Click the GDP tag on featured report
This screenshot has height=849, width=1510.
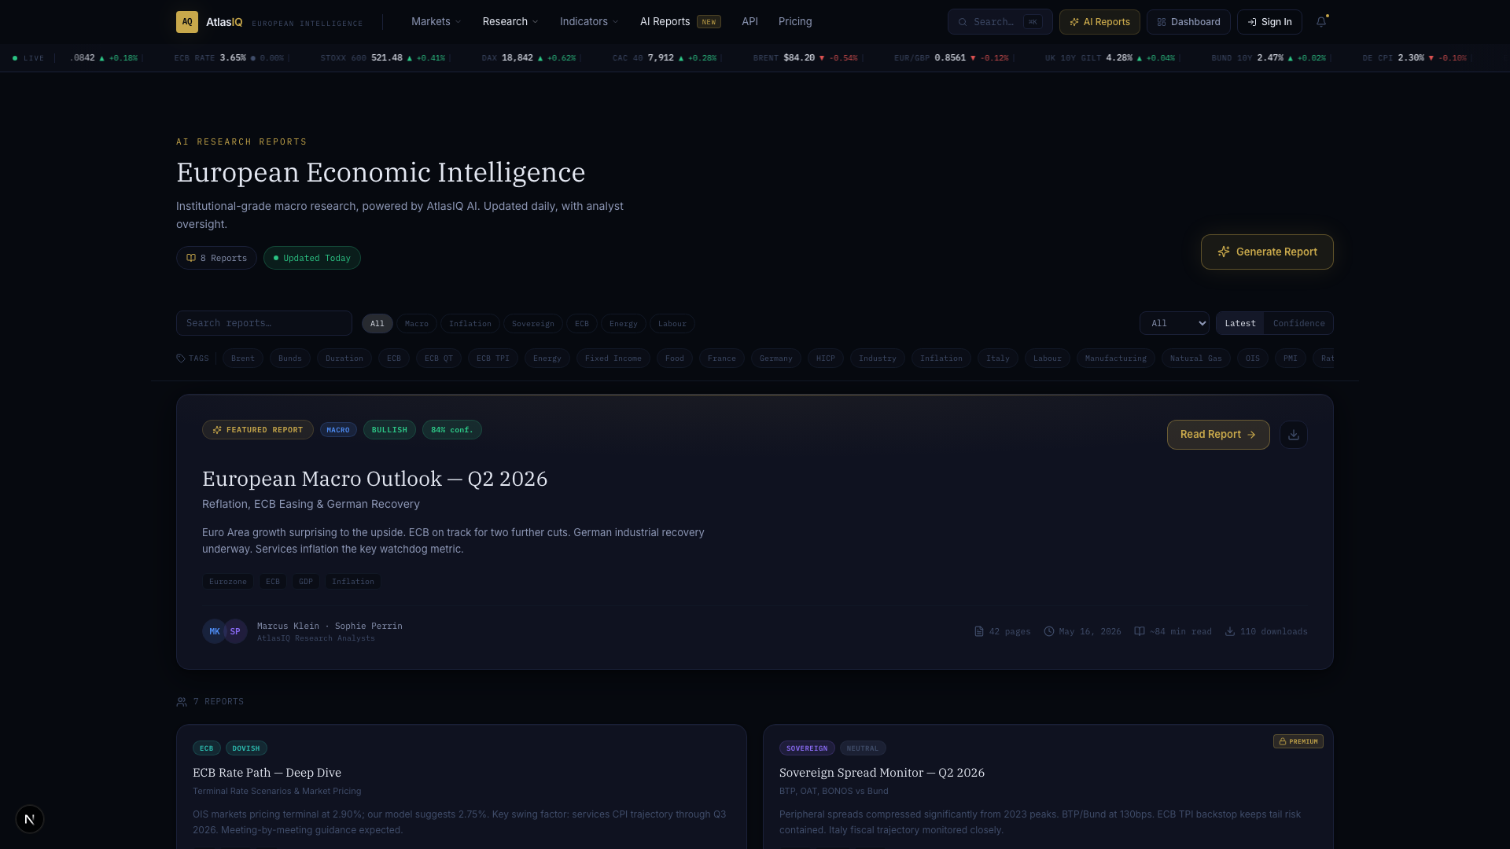click(x=306, y=582)
